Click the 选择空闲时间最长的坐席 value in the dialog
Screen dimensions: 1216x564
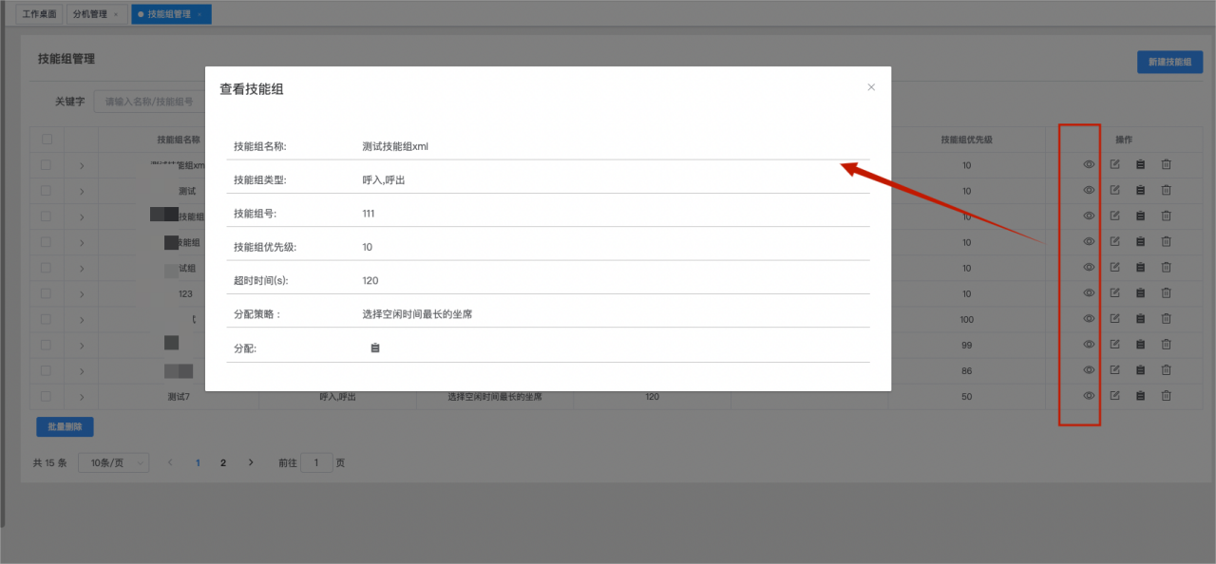[x=418, y=313]
